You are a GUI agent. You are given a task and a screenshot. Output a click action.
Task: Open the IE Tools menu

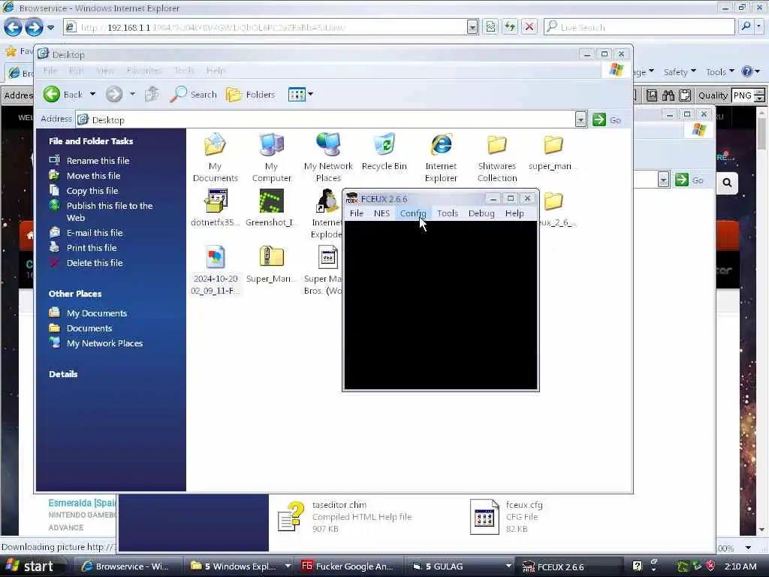(719, 72)
